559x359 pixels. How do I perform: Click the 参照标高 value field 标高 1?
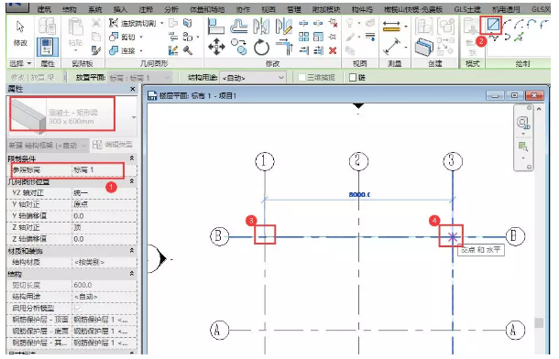(104, 170)
